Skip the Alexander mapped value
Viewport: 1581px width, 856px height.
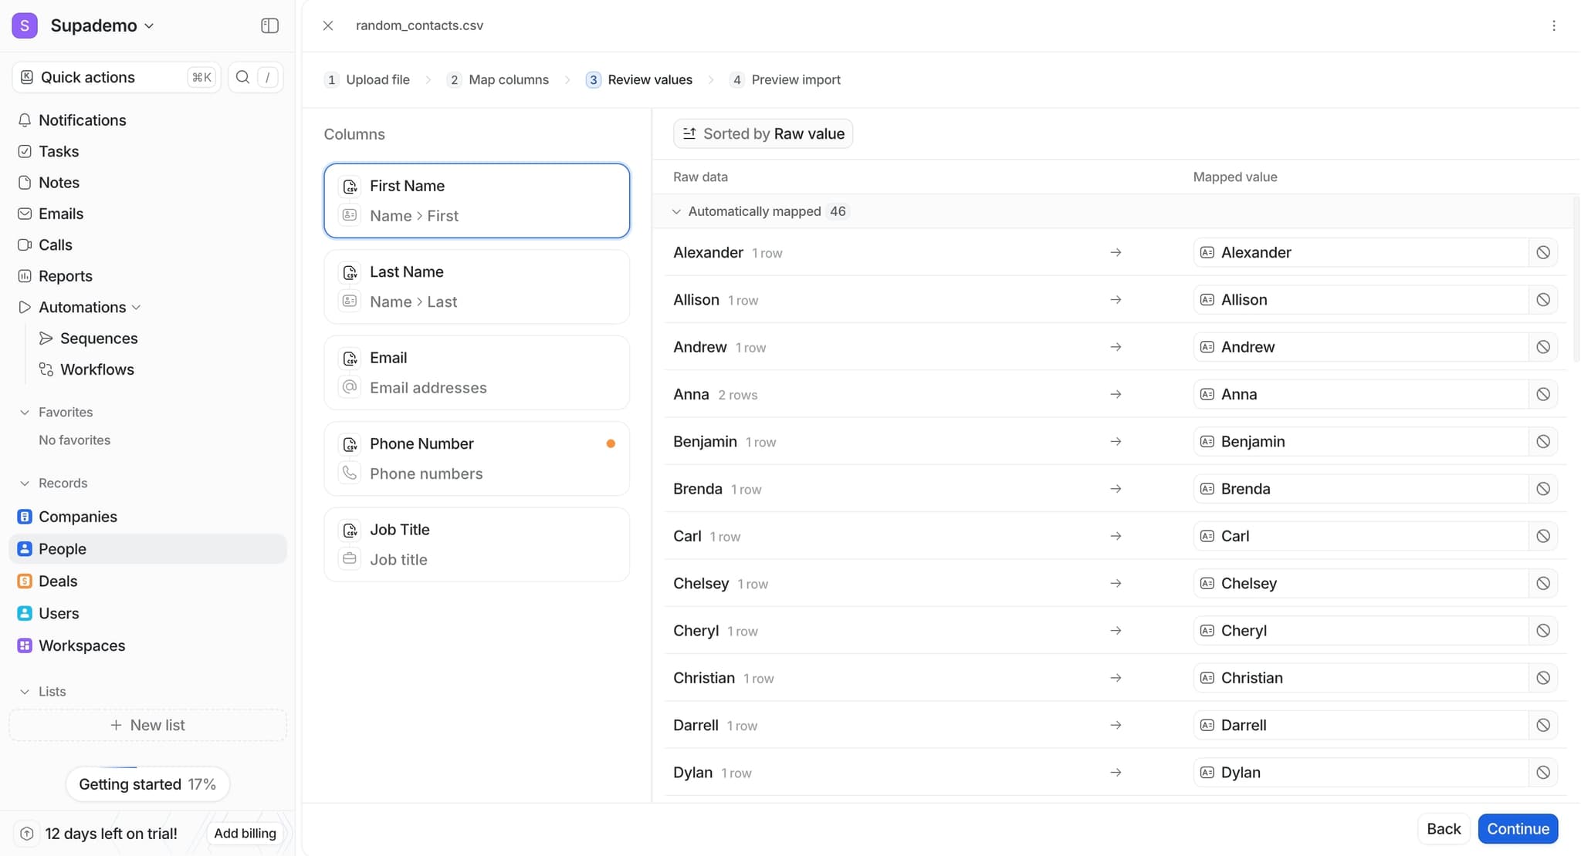(1542, 253)
